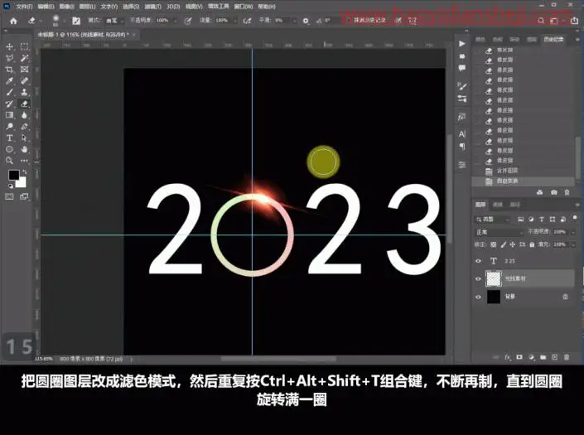Select the Pen tool
The height and width of the screenshot is (435, 584).
[24, 127]
